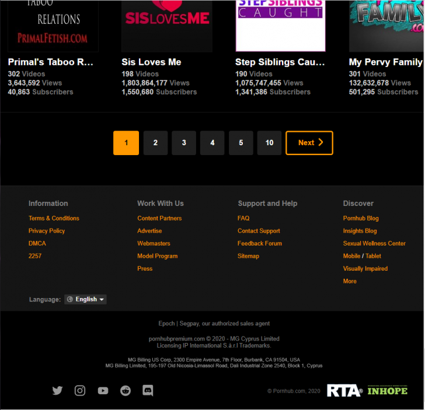
Task: Go to page 10
Action: coord(270,143)
